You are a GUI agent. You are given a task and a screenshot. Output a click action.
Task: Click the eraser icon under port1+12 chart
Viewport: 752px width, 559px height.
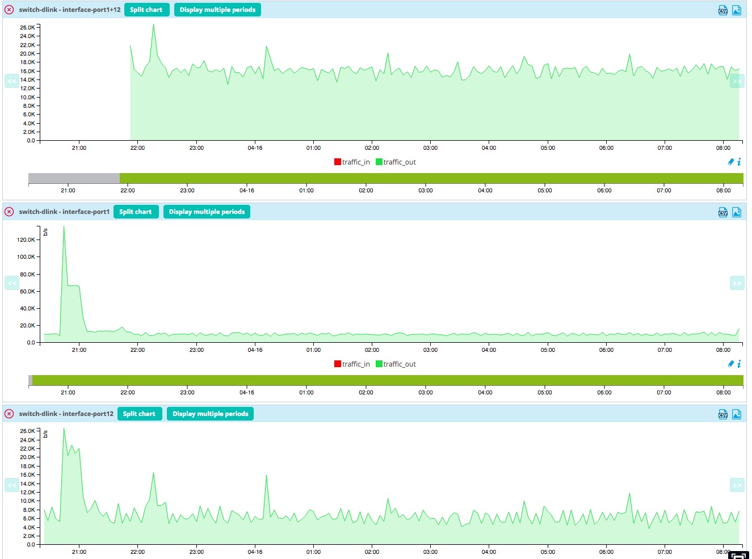[x=730, y=162]
